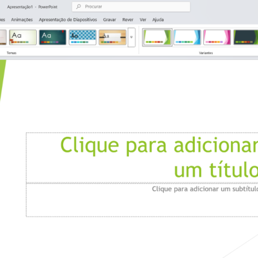Image resolution: width=258 pixels, height=258 pixels.
Task: Click the 'Apresentação1 - PowerPoint' window title
Action: click(32, 7)
